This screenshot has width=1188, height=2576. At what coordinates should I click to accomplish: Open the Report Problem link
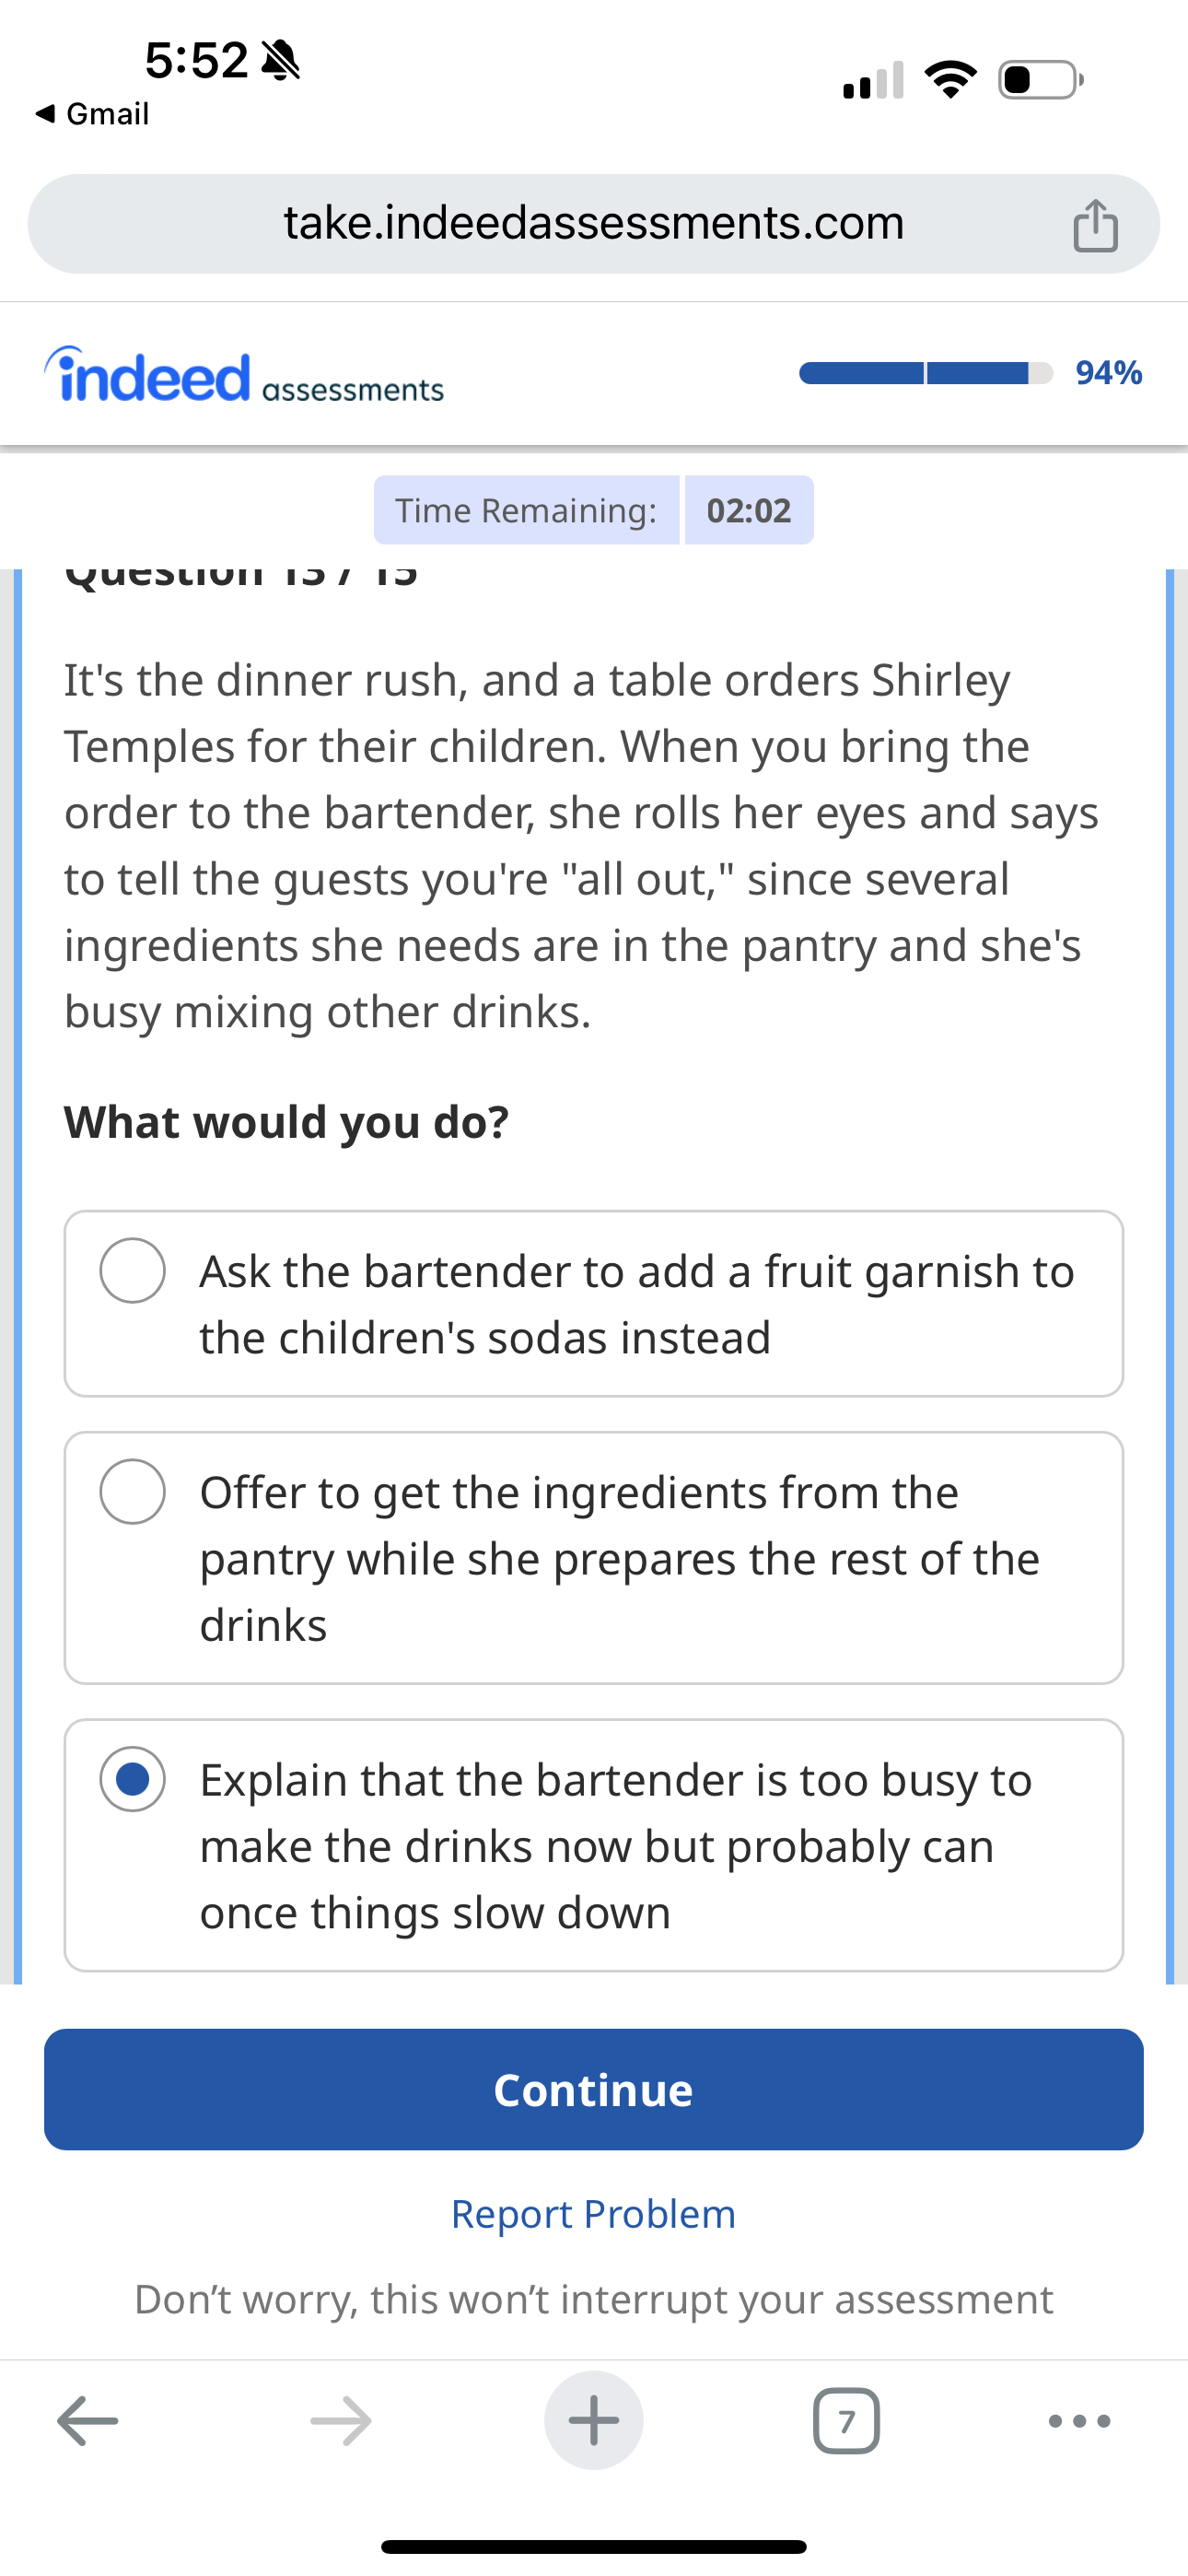[x=594, y=2214]
